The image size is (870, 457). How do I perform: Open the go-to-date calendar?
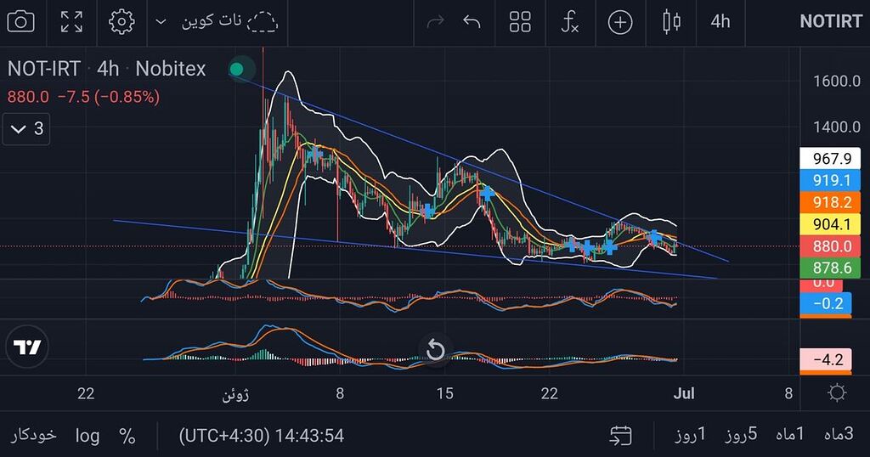point(620,436)
